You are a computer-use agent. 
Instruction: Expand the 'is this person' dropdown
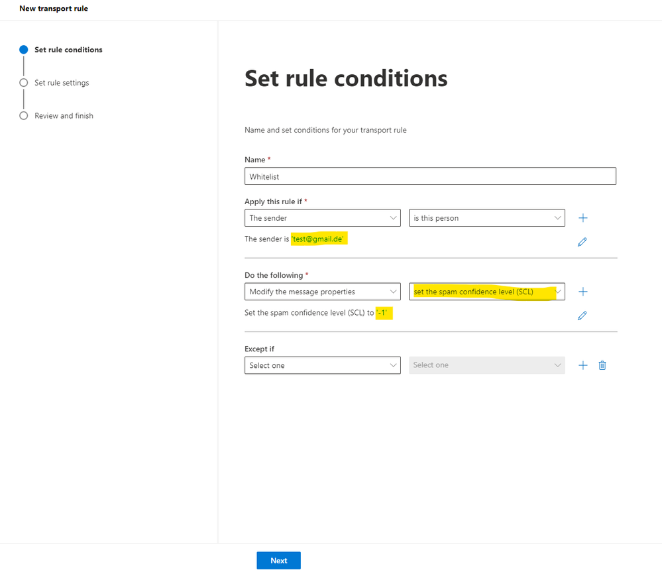tap(486, 218)
